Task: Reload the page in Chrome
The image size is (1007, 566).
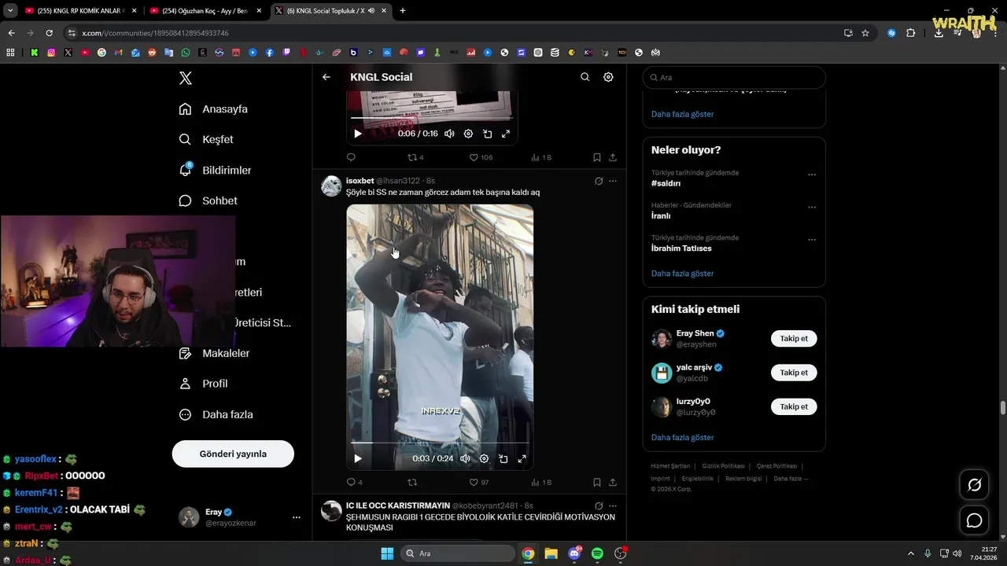Action: (x=49, y=33)
